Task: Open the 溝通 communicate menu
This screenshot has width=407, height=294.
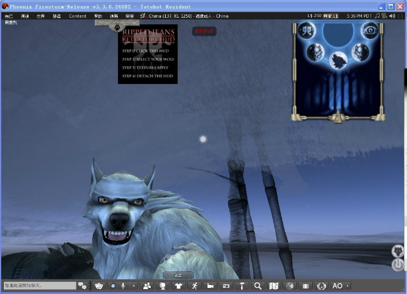Action: pyautogui.click(x=25, y=16)
